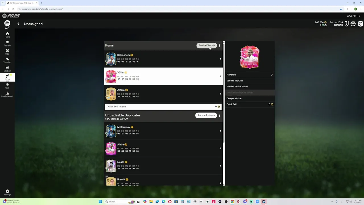Click SBC Storage 92/100 text
The width and height of the screenshot is (364, 205).
[x=116, y=119]
